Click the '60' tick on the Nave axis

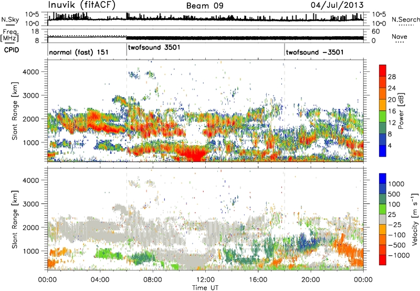click(375, 32)
